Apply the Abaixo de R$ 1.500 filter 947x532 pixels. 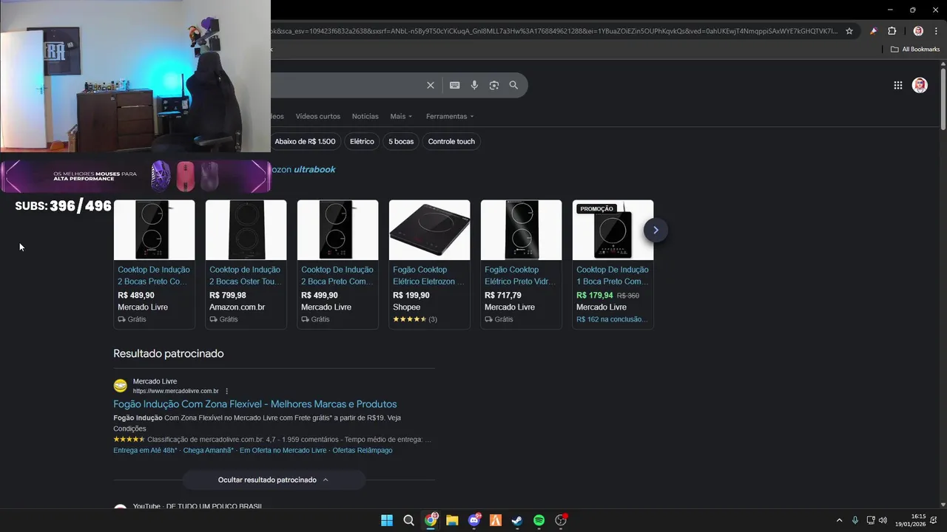click(x=304, y=141)
